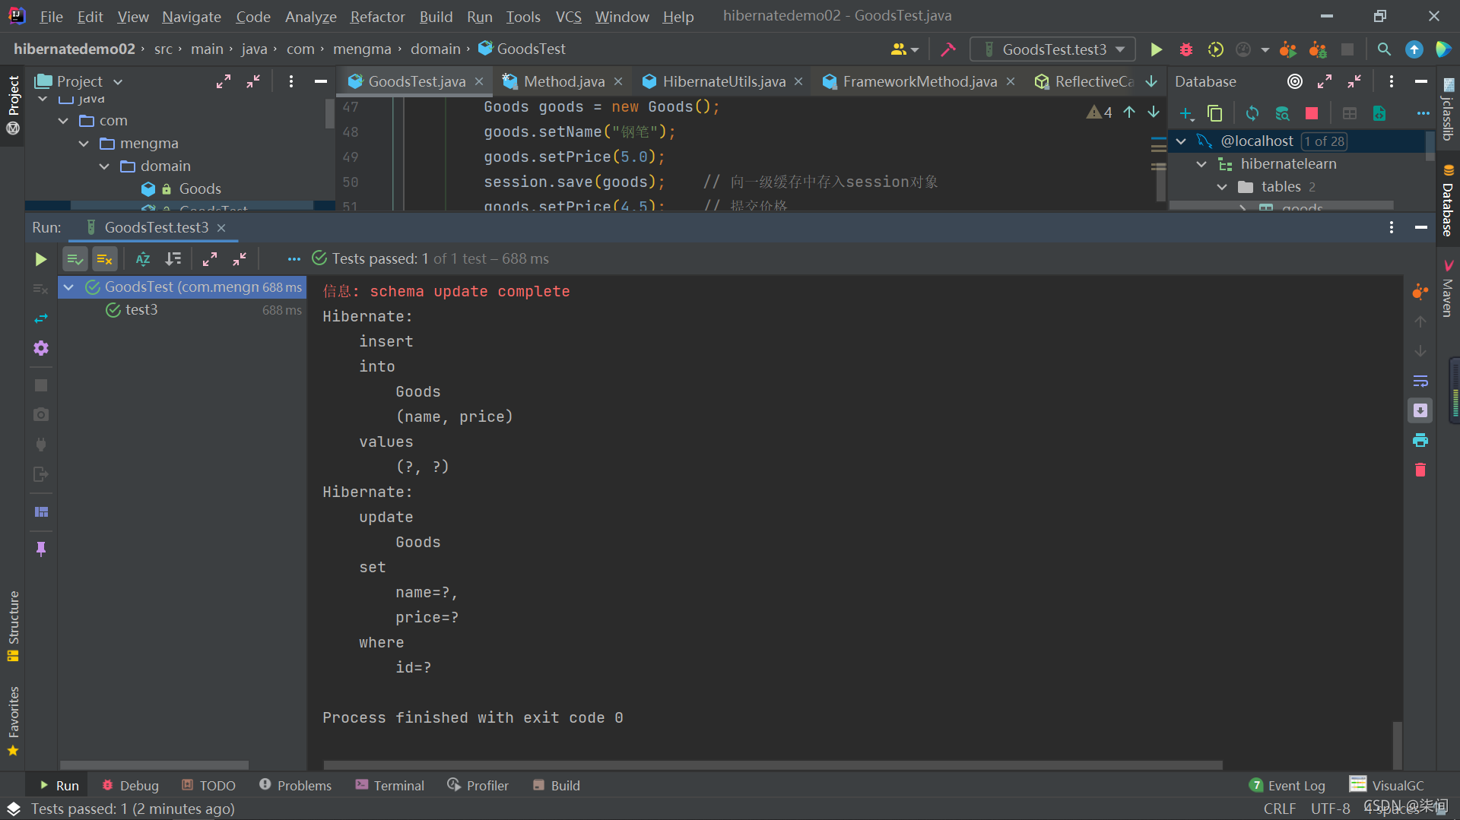This screenshot has height=820, width=1460.
Task: Clear console with trash icon
Action: pyautogui.click(x=1420, y=470)
